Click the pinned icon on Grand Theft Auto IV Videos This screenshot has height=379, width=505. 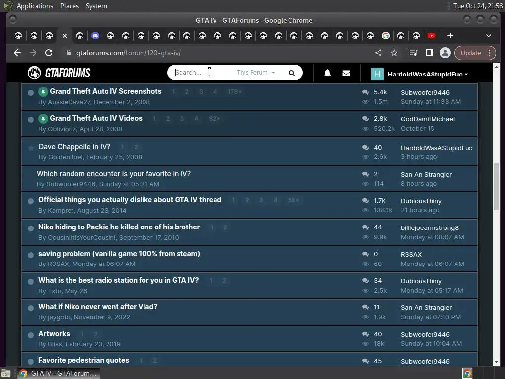tap(43, 119)
